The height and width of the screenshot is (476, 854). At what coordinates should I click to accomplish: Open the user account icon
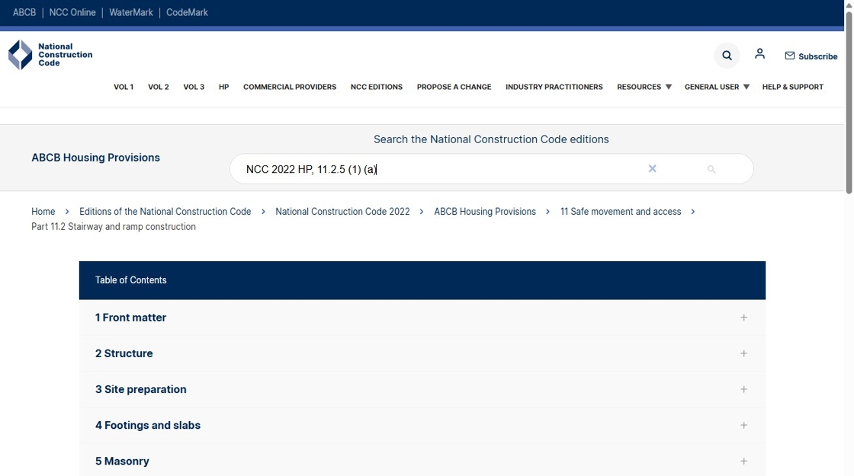(x=759, y=54)
